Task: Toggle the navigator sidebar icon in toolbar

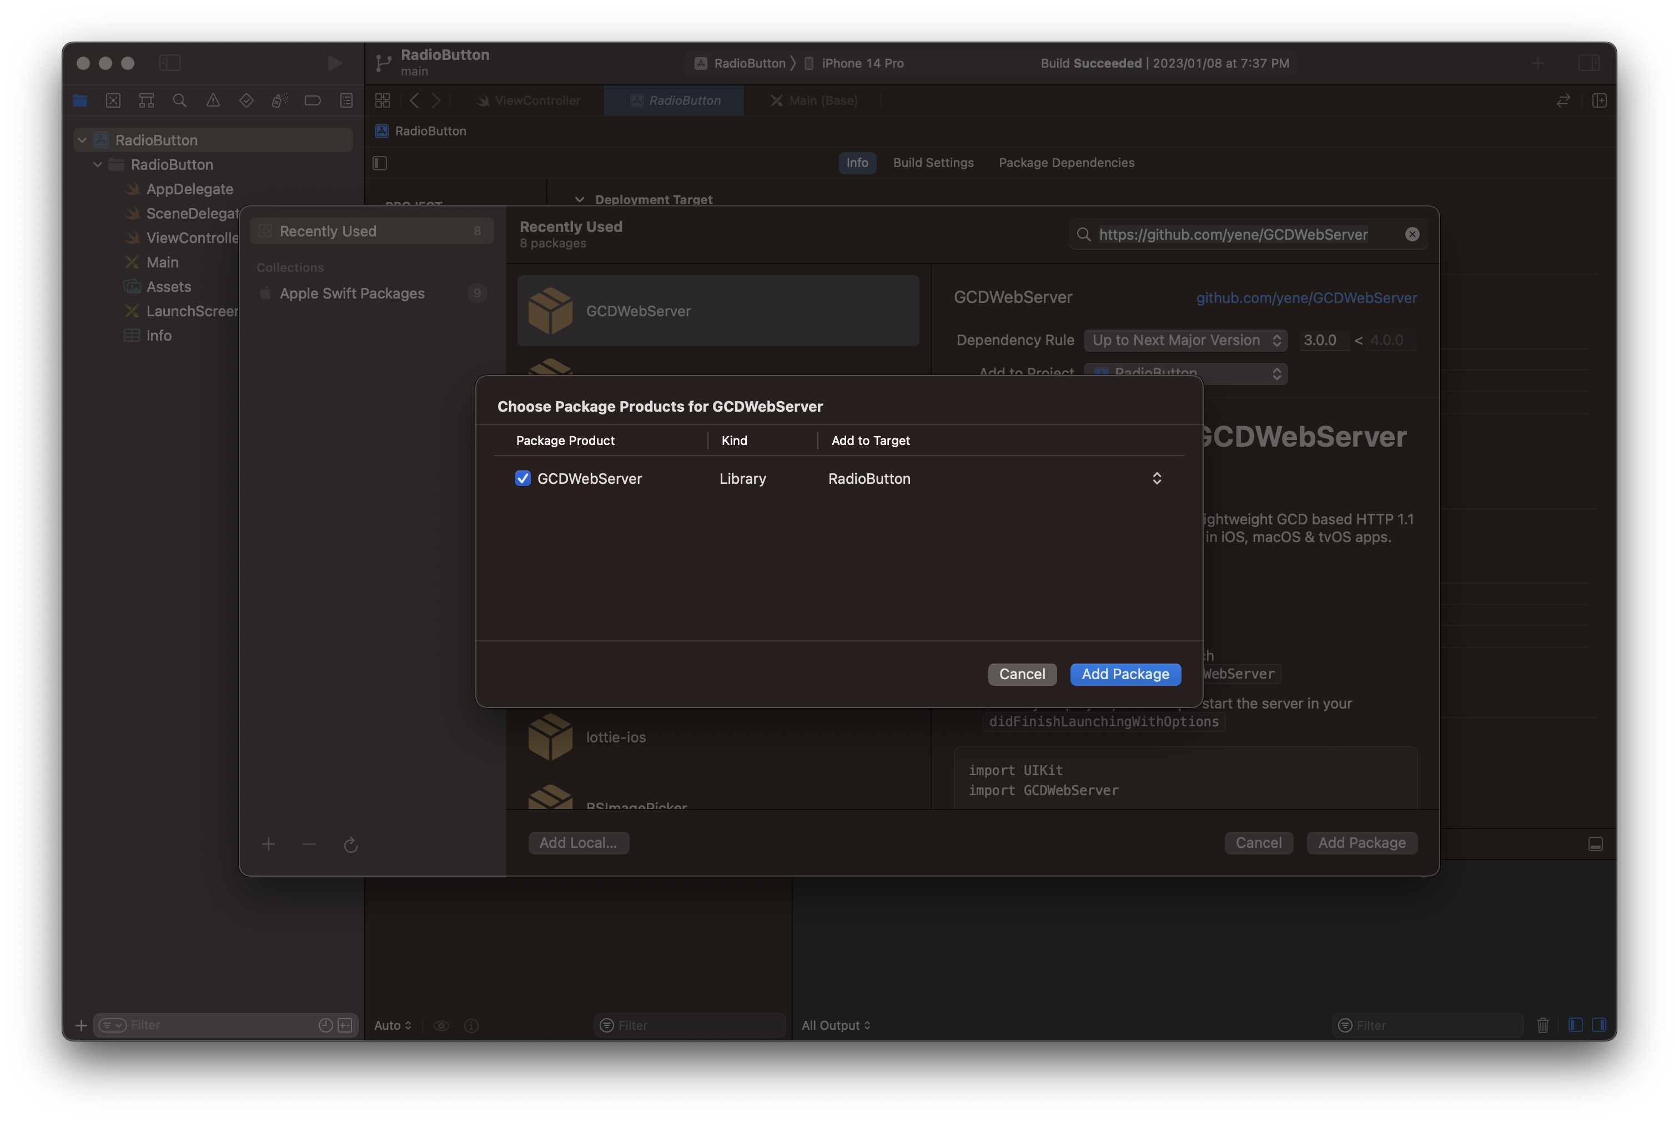Action: (x=170, y=63)
